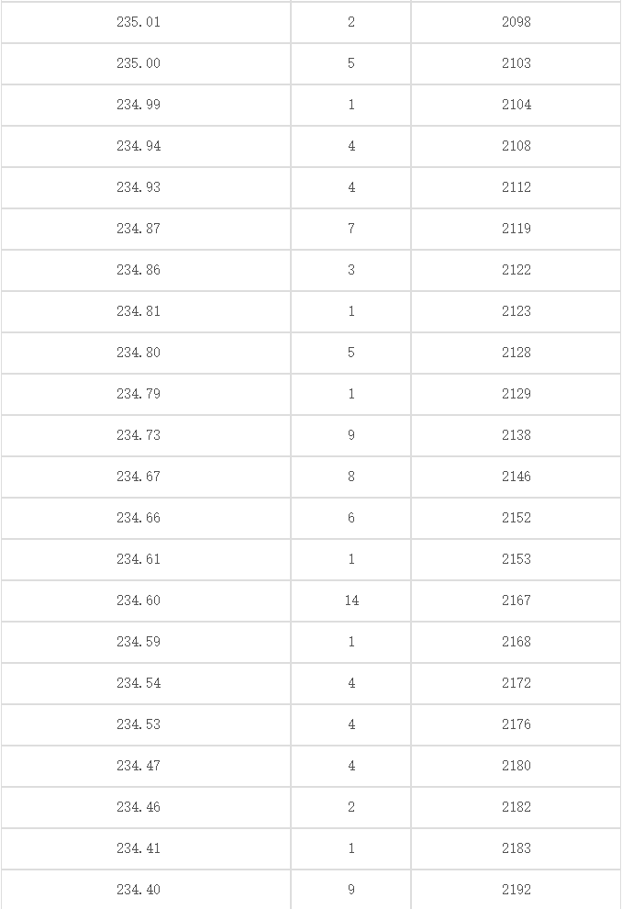Click count 9 in 234.73 row
The image size is (622, 909).
pos(351,435)
